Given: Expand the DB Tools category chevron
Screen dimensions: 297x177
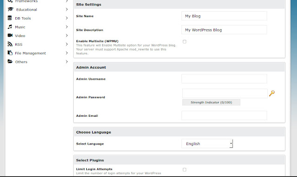Looking at the screenshot, I should (x=67, y=18).
